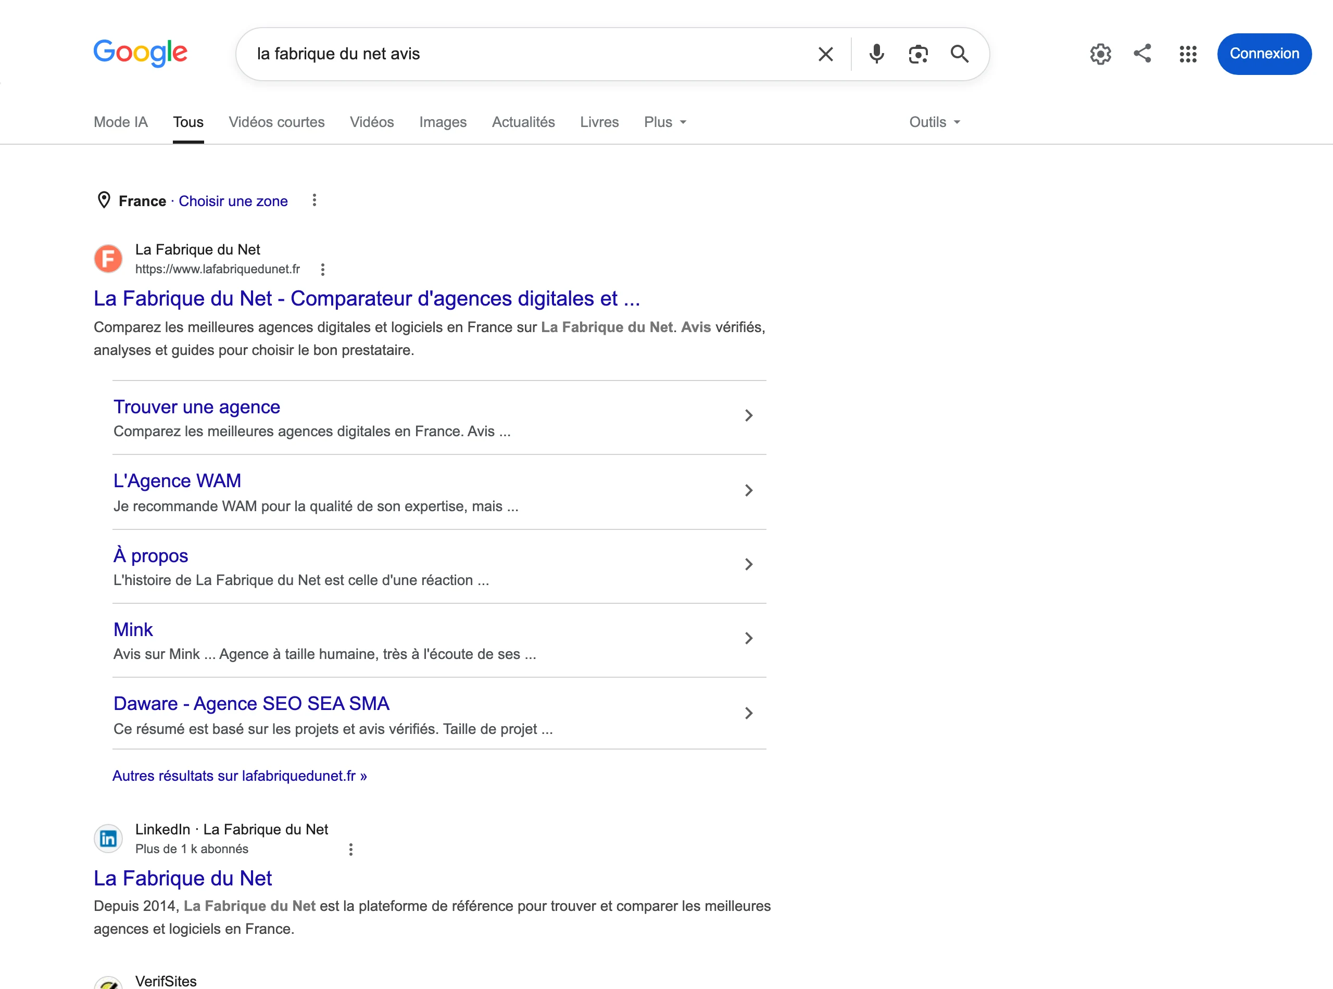Open La Fabrique du Net Comparateur result
The image size is (1333, 989).
[367, 298]
